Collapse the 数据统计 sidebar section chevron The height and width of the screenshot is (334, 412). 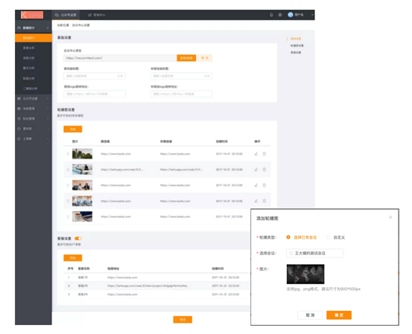[x=48, y=28]
